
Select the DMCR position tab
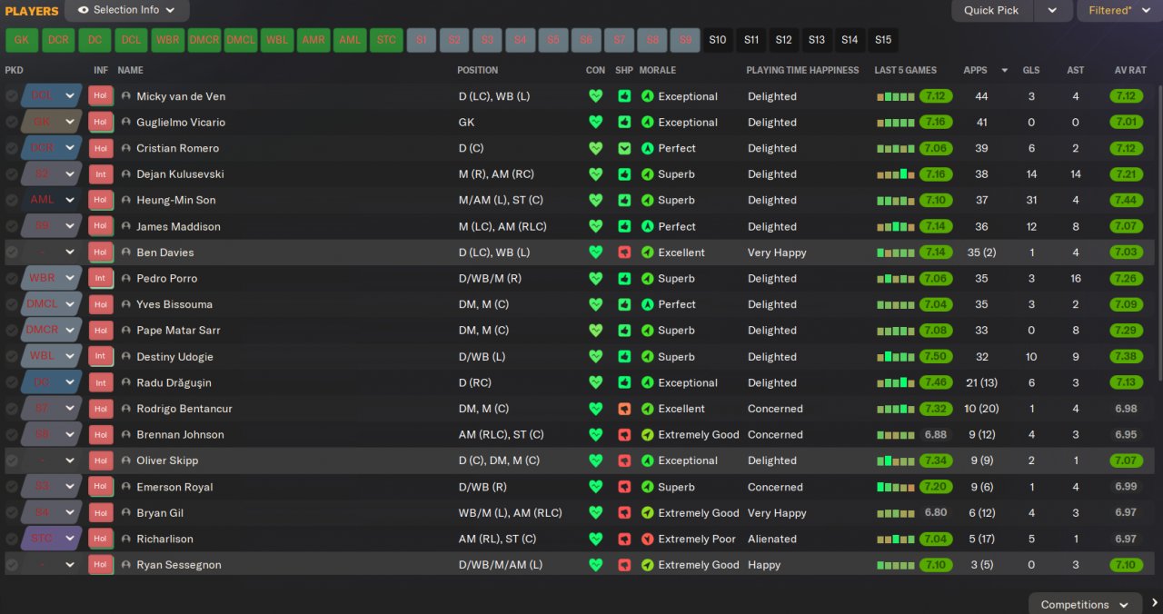pyautogui.click(x=204, y=40)
